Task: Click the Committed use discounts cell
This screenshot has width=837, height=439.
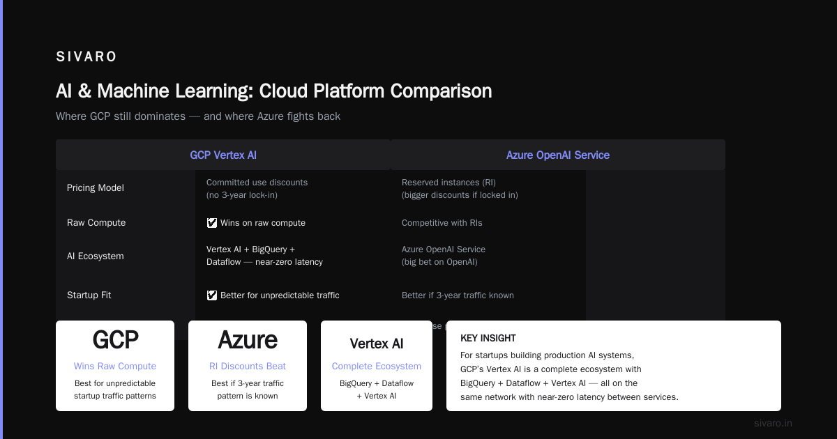Action: [x=257, y=189]
